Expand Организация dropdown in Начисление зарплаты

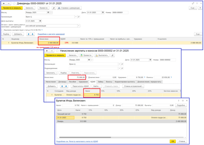click(119, 64)
